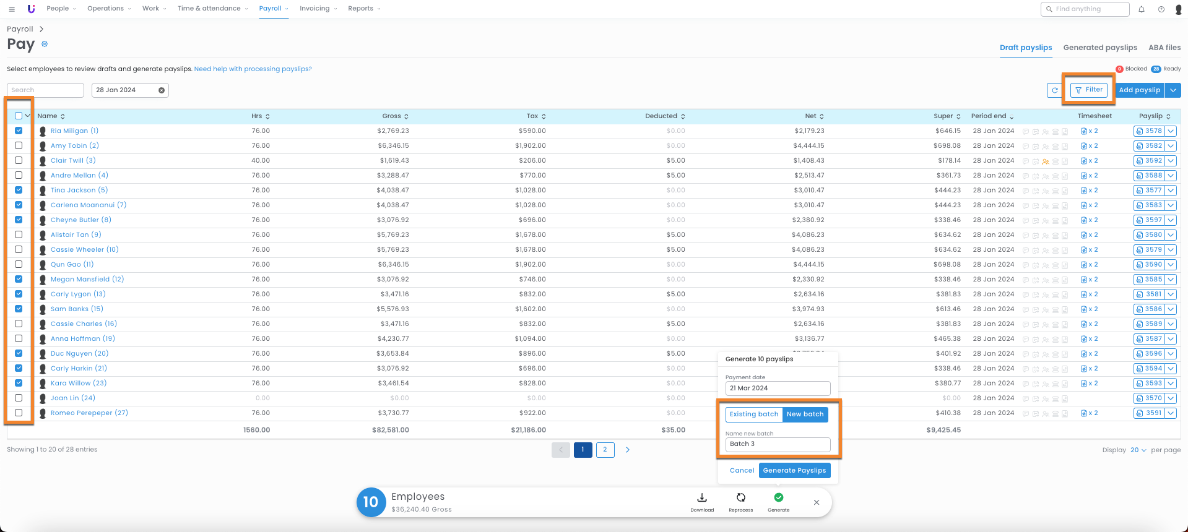Click the Reprocess icon in the bottom bar
Image resolution: width=1188 pixels, height=532 pixels.
pyautogui.click(x=740, y=498)
